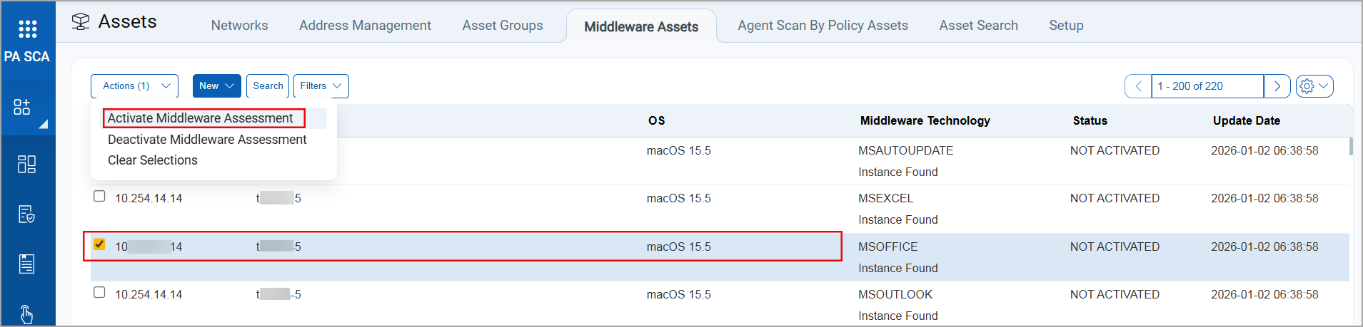Open the reports sidebar icon

pyautogui.click(x=26, y=264)
